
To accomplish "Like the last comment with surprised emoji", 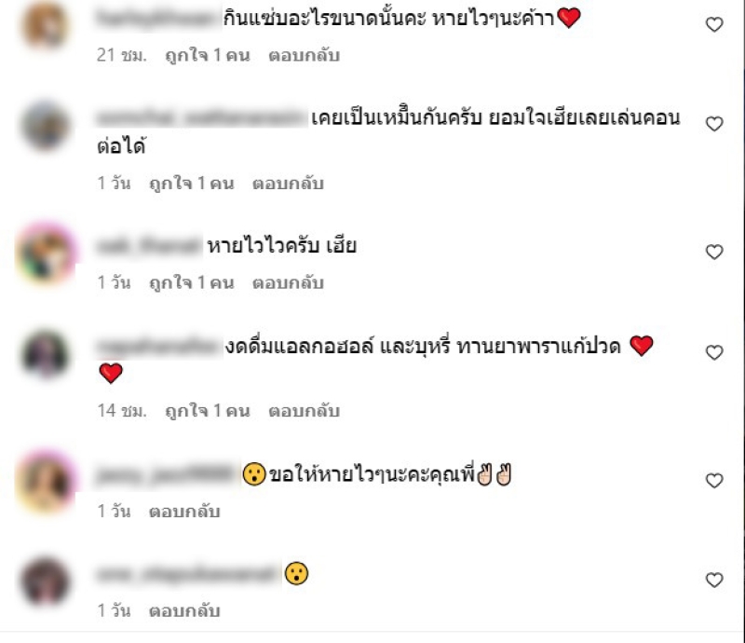I will tap(714, 580).
